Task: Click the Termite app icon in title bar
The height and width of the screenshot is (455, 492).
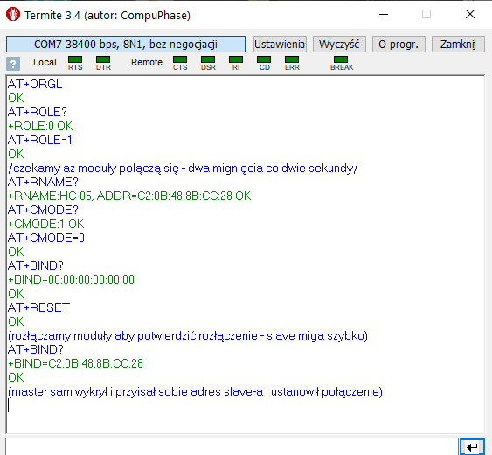Action: 13,15
